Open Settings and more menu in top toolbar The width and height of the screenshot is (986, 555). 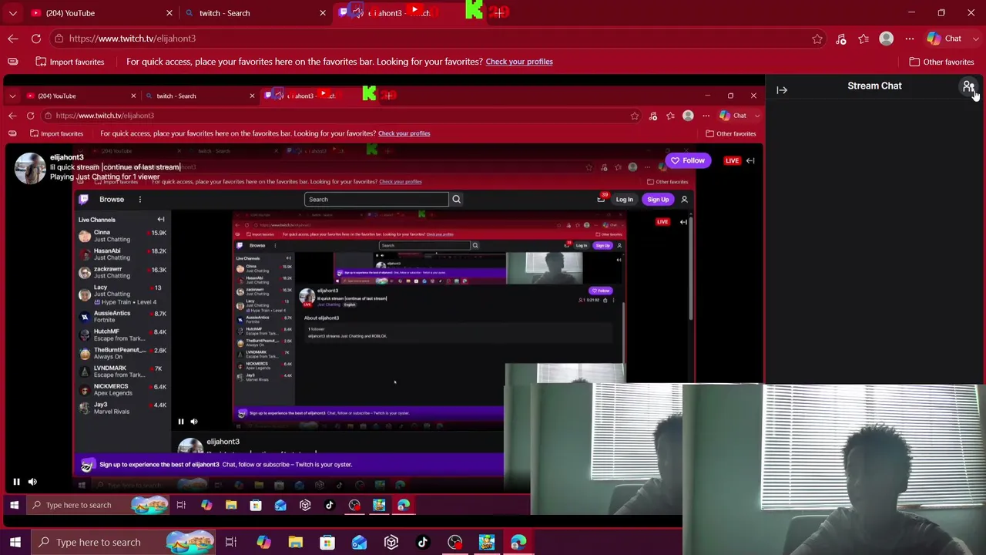coord(910,39)
